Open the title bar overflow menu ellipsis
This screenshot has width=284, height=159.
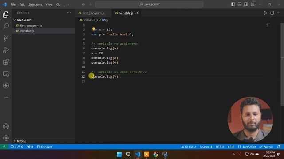pos(67,4)
